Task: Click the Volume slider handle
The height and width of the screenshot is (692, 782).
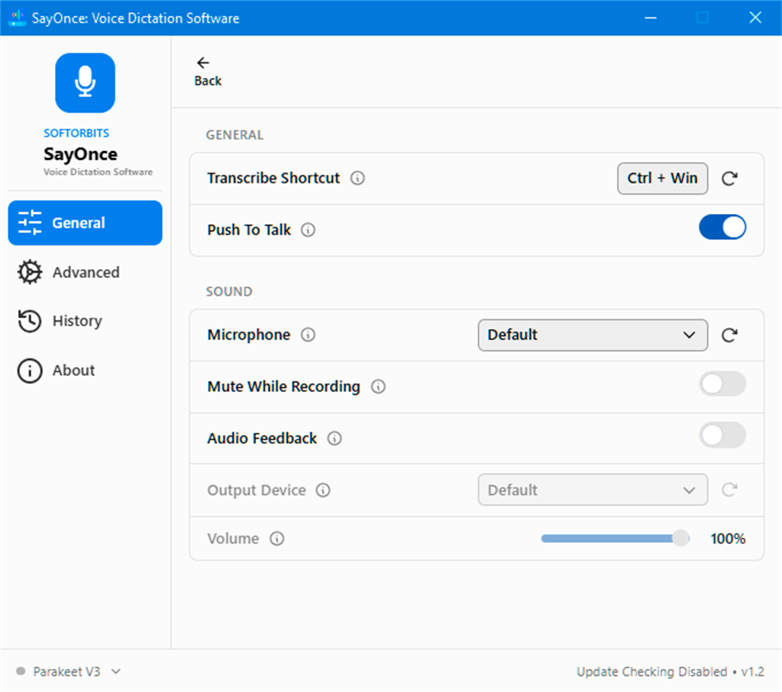Action: click(680, 538)
